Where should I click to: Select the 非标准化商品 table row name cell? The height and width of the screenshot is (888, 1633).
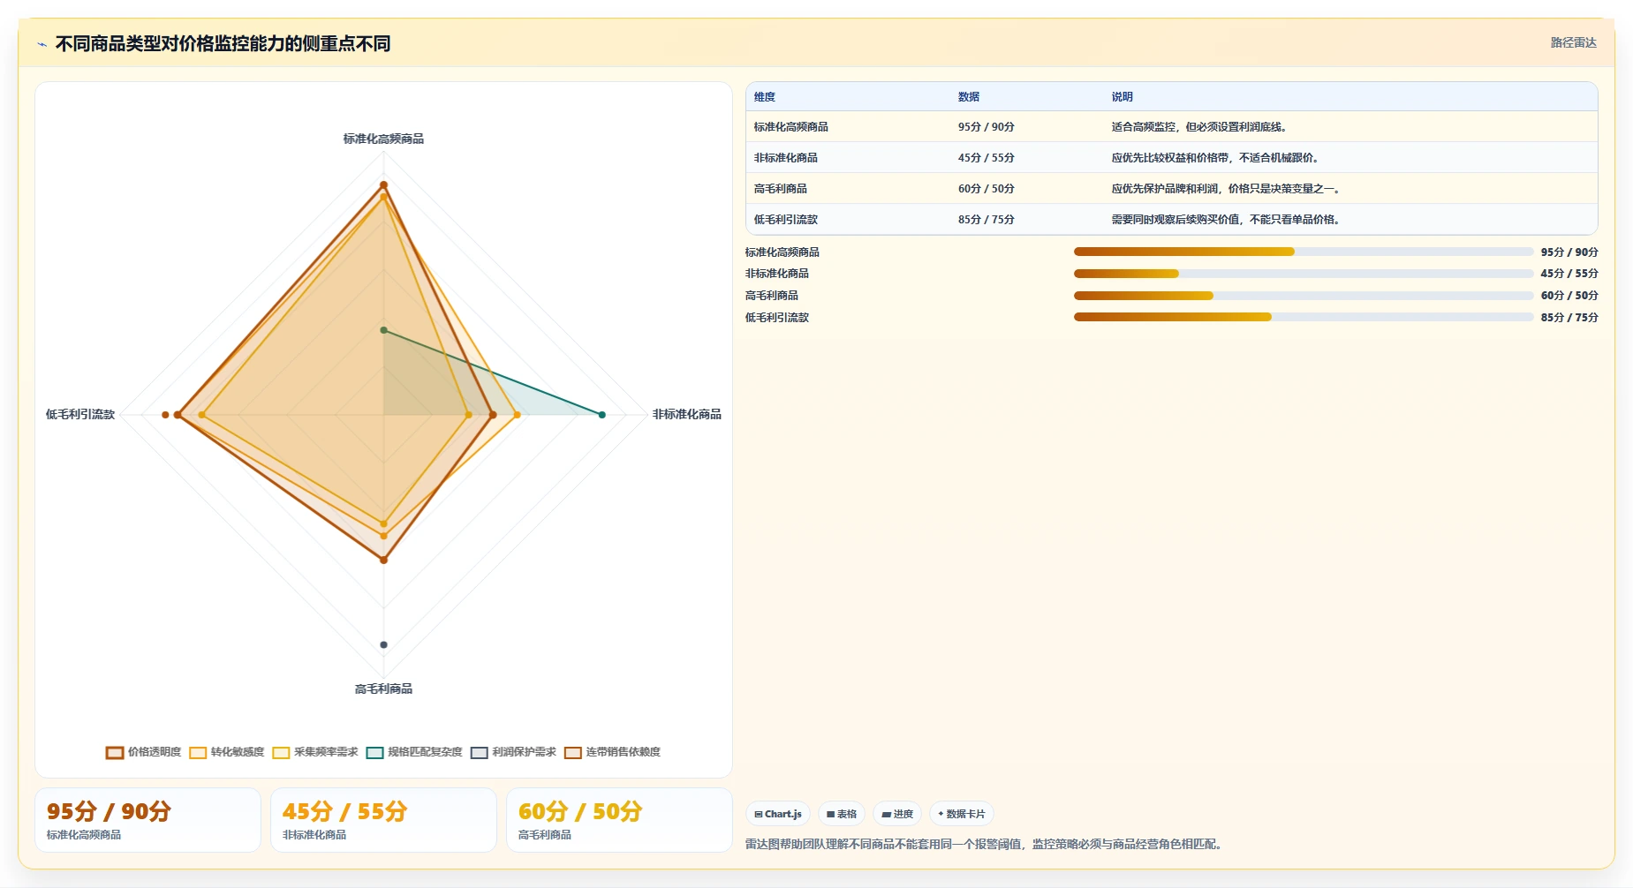coord(786,158)
